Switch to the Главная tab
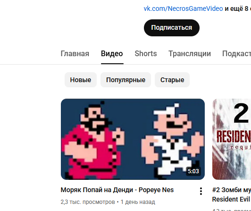Viewport: 251px width, 211px height. click(x=75, y=53)
